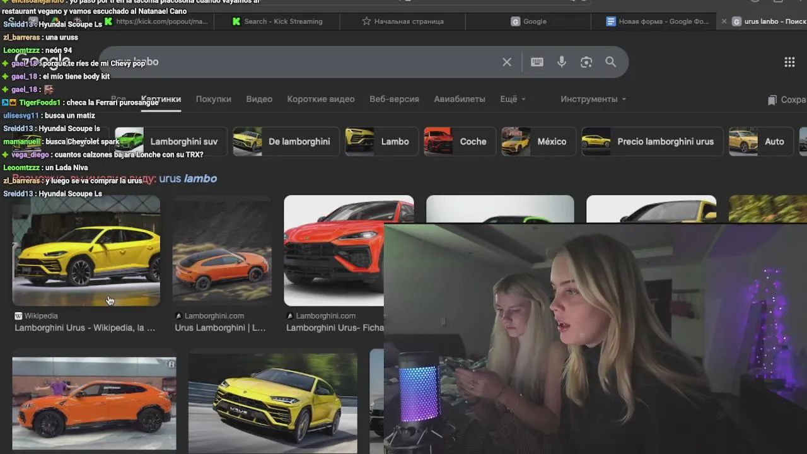
Task: Open the Веб-версия results tab
Action: (394, 99)
